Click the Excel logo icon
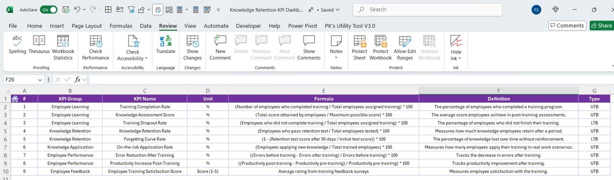614x180 pixels. 9,10
